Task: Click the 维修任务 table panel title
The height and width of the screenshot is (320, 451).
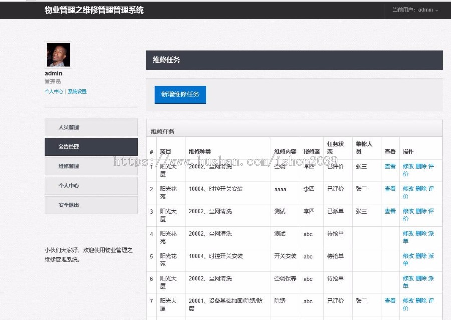Action: pyautogui.click(x=163, y=131)
